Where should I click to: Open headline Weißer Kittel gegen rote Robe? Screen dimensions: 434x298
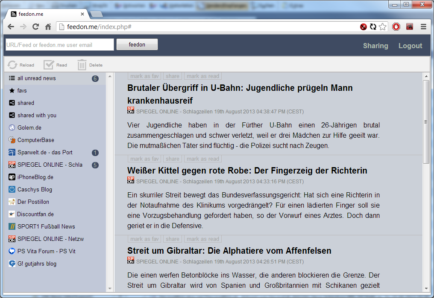[x=247, y=171]
